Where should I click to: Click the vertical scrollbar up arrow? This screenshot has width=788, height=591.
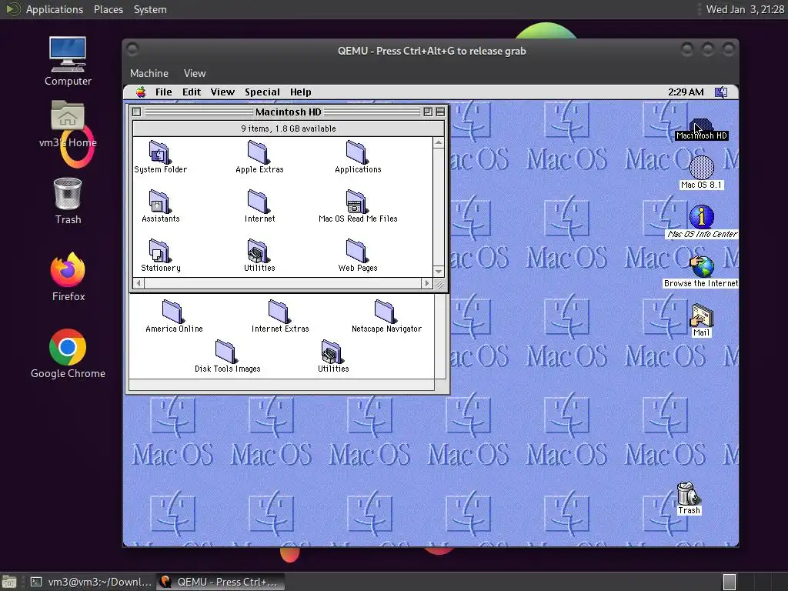[x=438, y=142]
